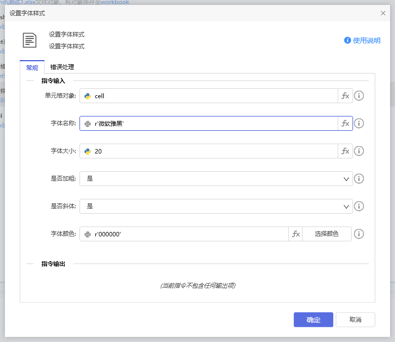This screenshot has height=342, width=395.
Task: Open the info tooltip beside 字体大小
Action: coord(359,151)
